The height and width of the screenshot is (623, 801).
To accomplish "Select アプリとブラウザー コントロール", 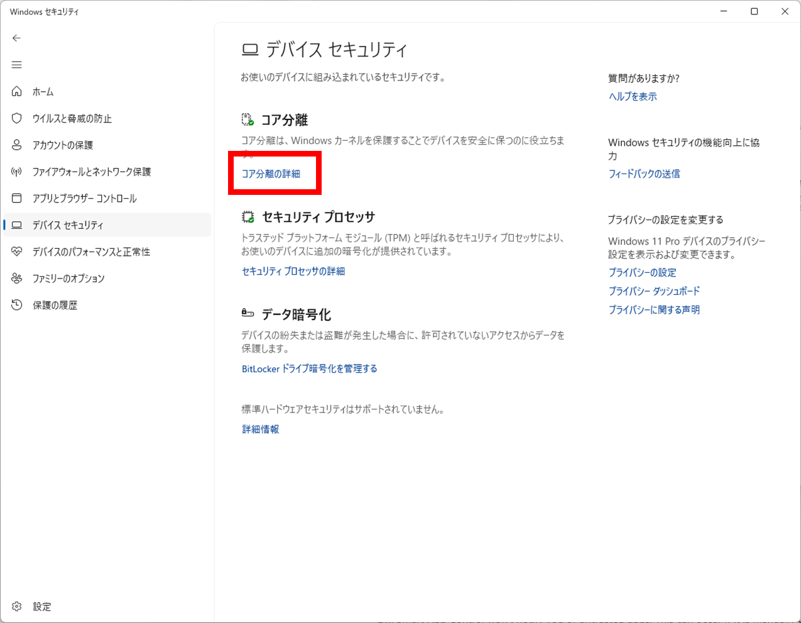I will [107, 198].
